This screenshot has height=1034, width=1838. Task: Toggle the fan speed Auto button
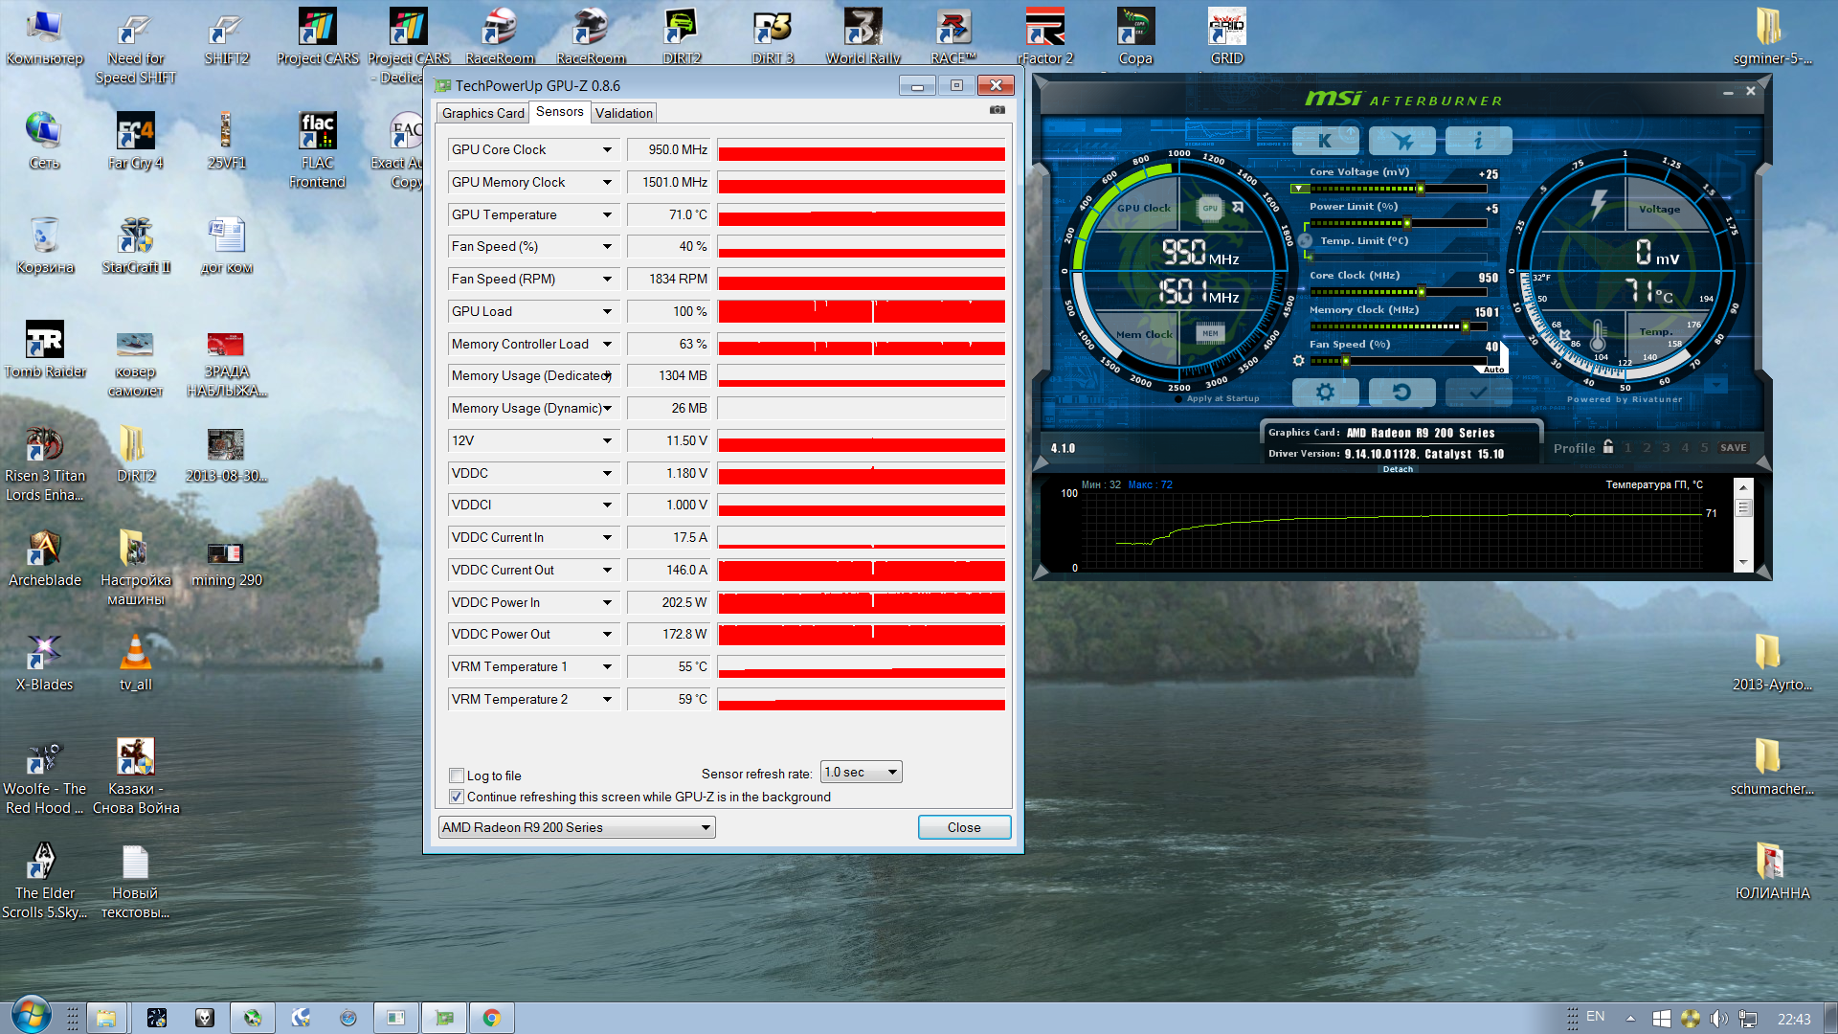click(x=1493, y=370)
